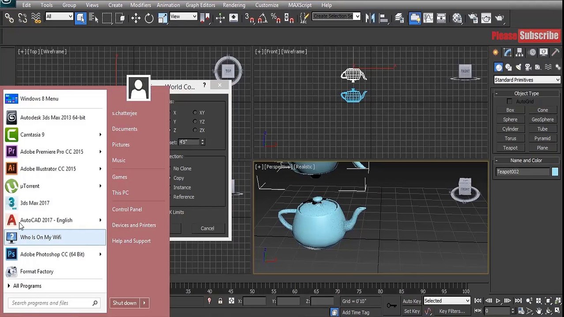Screen dimensions: 564x317
Task: Open the Rendering menu
Action: [234, 5]
